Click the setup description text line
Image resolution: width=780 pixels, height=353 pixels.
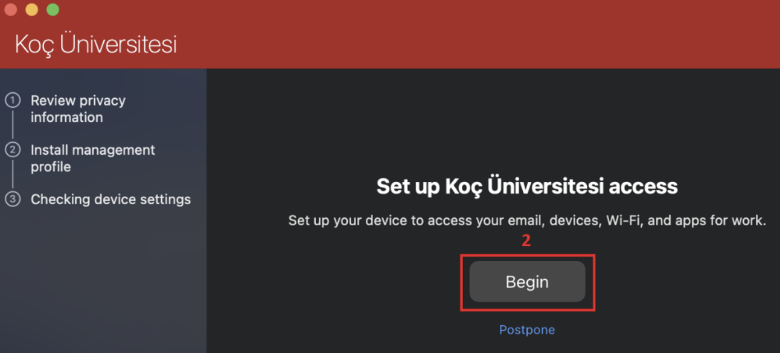point(526,220)
